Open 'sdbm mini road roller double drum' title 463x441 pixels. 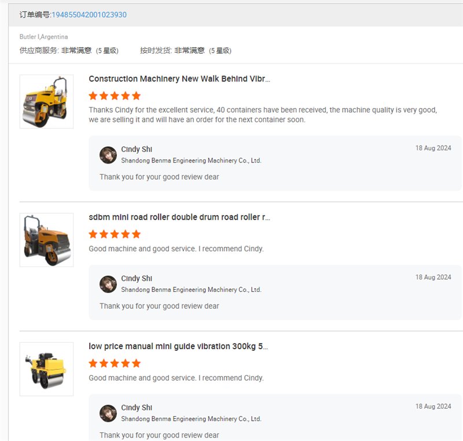pos(179,217)
